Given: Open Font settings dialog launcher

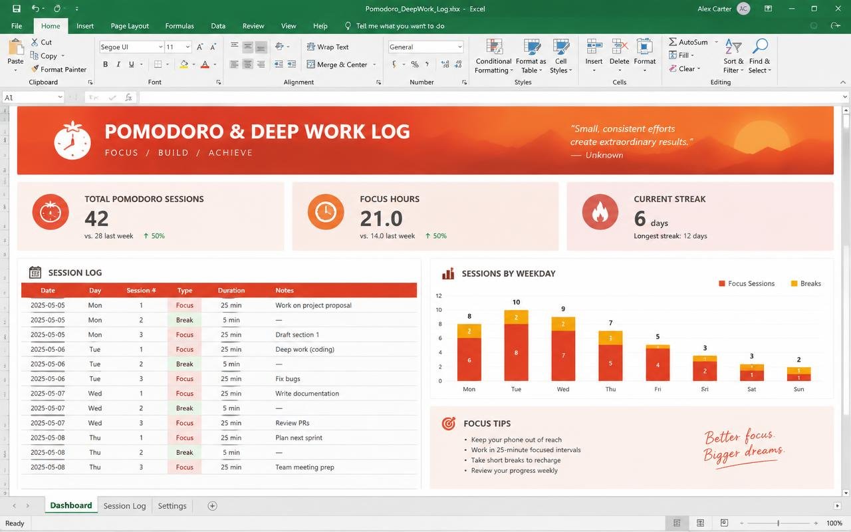Looking at the screenshot, I should (218, 82).
